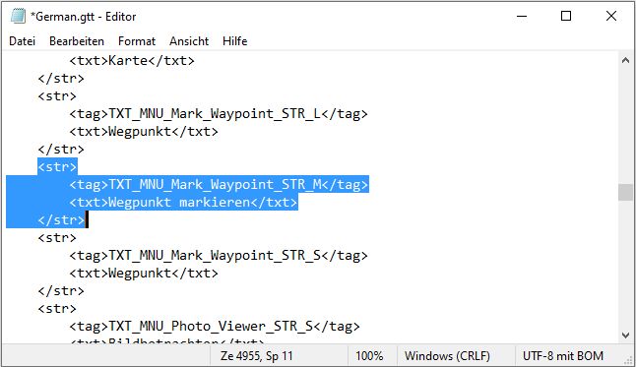Click the highlighted closing </str> line
The height and width of the screenshot is (367, 636).
coord(61,220)
